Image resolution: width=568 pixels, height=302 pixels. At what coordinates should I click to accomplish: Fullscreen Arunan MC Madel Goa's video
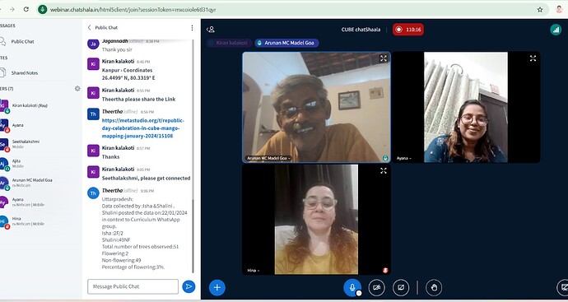point(384,58)
